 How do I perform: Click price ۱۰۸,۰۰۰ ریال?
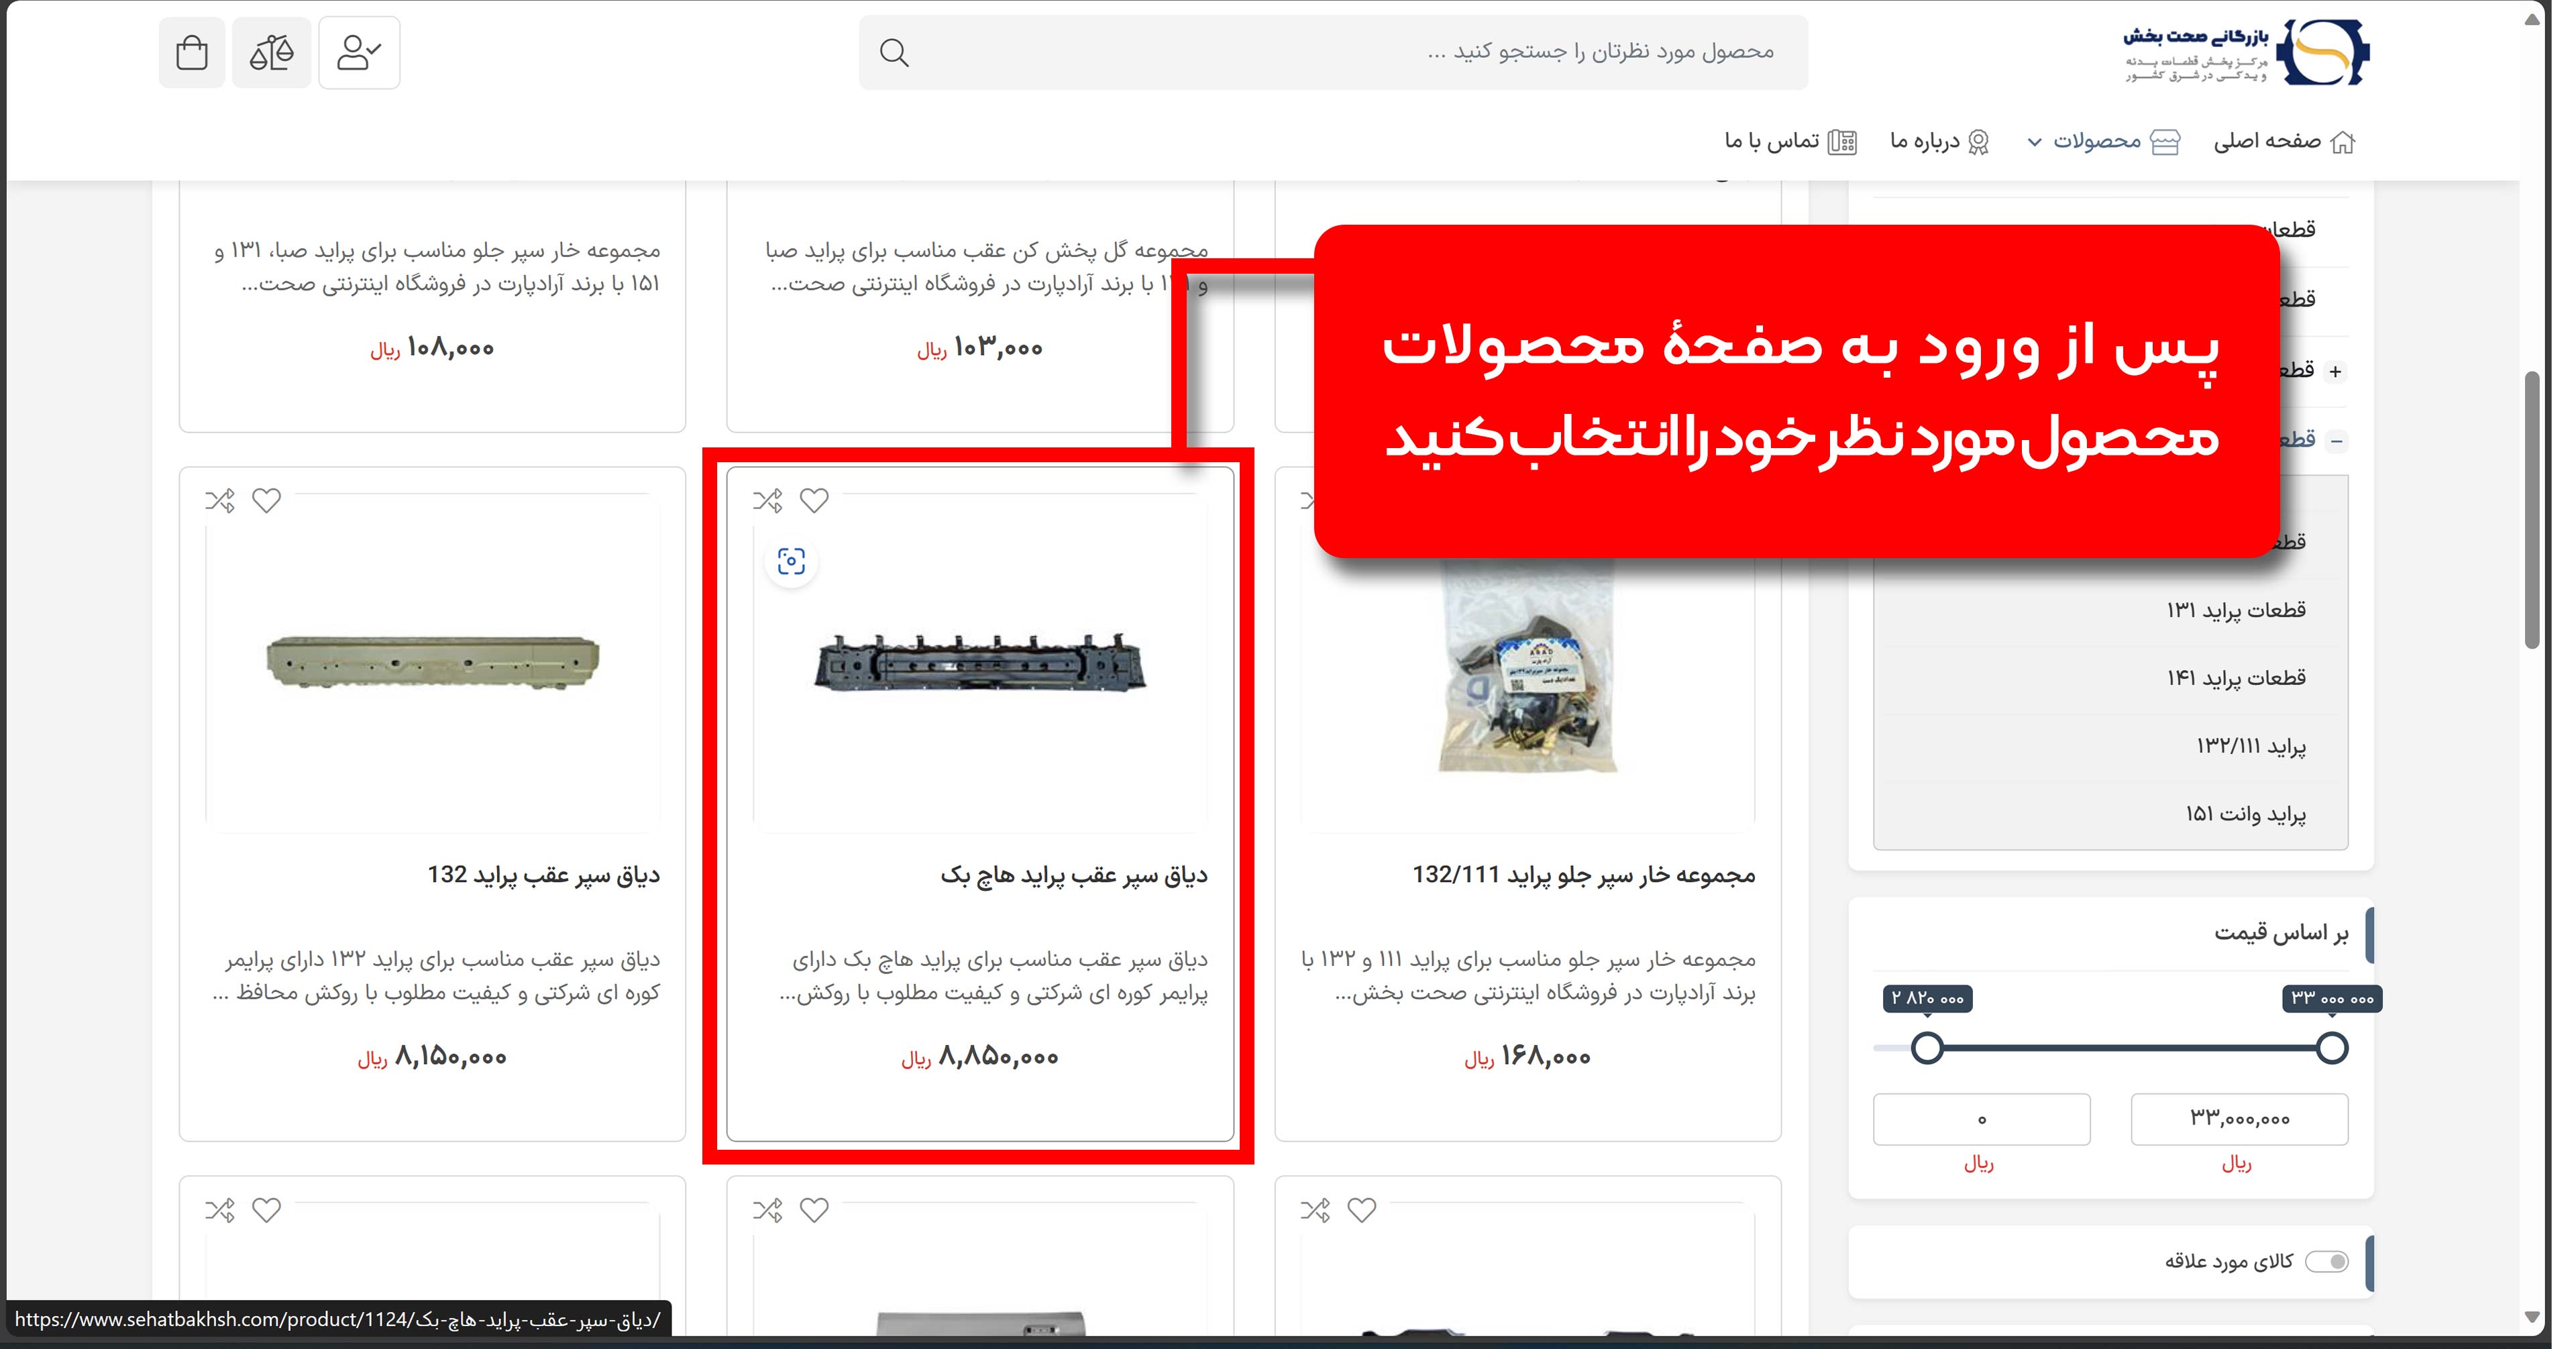click(x=432, y=348)
